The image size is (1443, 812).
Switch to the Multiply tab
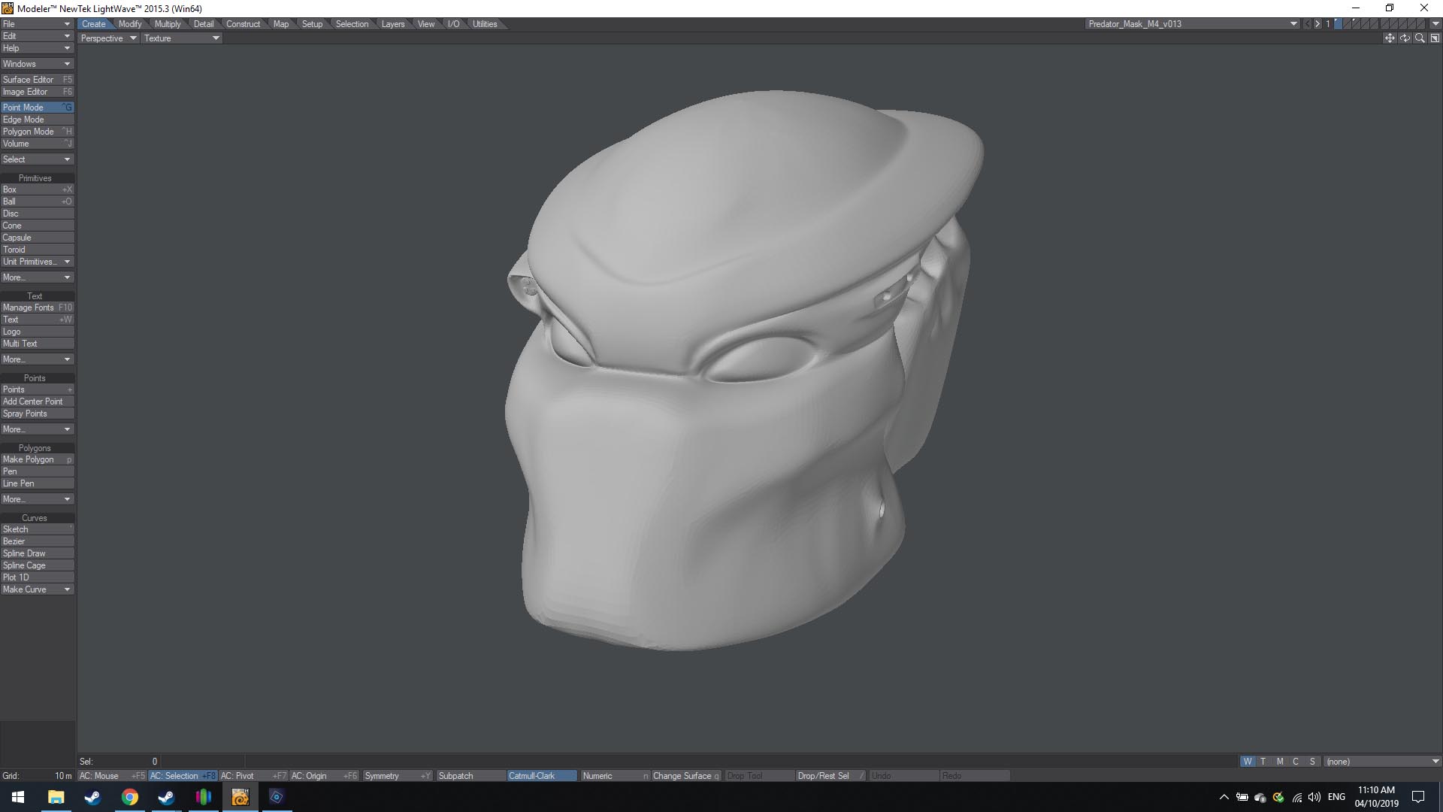[168, 24]
